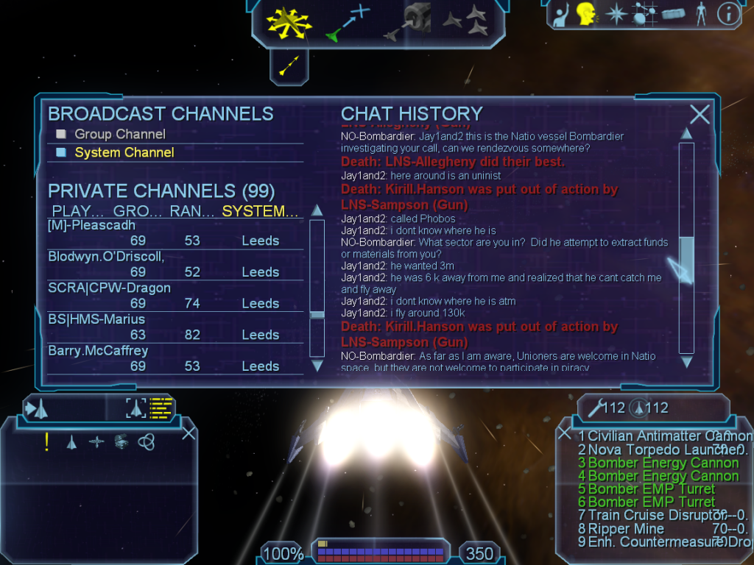Click the chat history scroll-up arrow
The height and width of the screenshot is (565, 754).
point(686,134)
